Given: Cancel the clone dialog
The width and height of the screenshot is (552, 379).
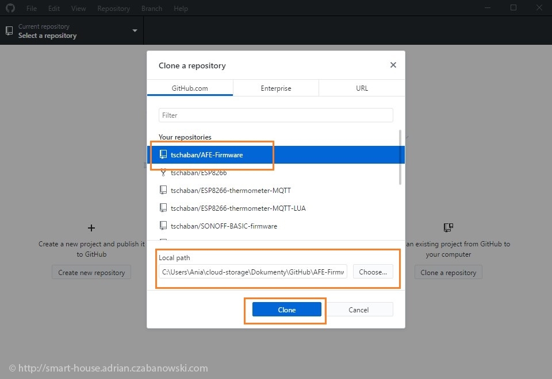Looking at the screenshot, I should click(x=358, y=310).
